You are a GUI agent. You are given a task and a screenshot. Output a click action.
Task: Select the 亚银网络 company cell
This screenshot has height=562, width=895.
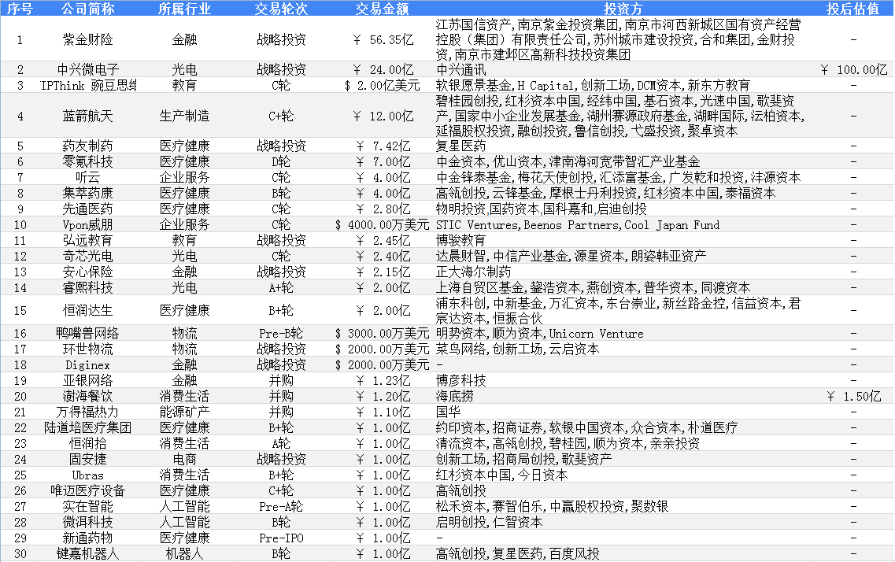pyautogui.click(x=88, y=380)
